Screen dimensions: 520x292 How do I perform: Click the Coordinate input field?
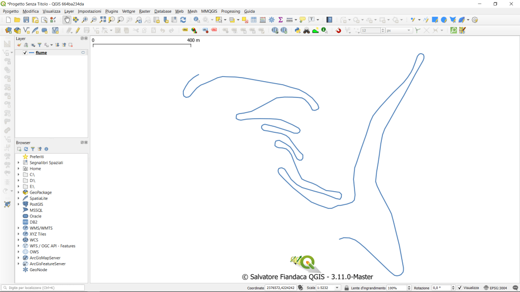pyautogui.click(x=280, y=288)
